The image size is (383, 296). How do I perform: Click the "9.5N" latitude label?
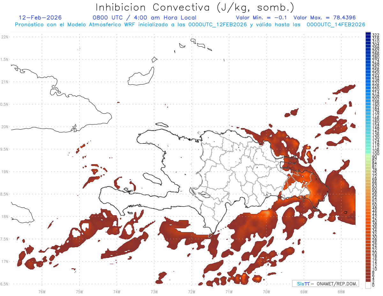point(5,149)
